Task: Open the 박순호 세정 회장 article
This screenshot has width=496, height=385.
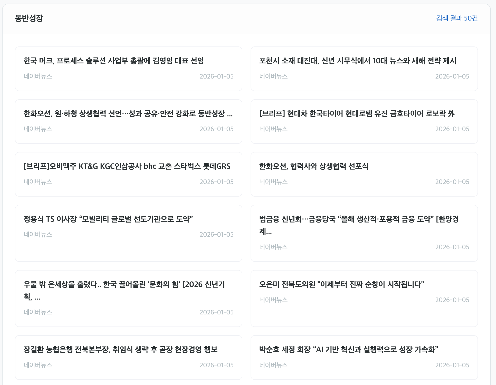Action: (x=349, y=349)
